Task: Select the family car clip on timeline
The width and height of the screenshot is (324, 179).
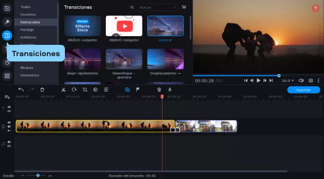Action: [206, 126]
